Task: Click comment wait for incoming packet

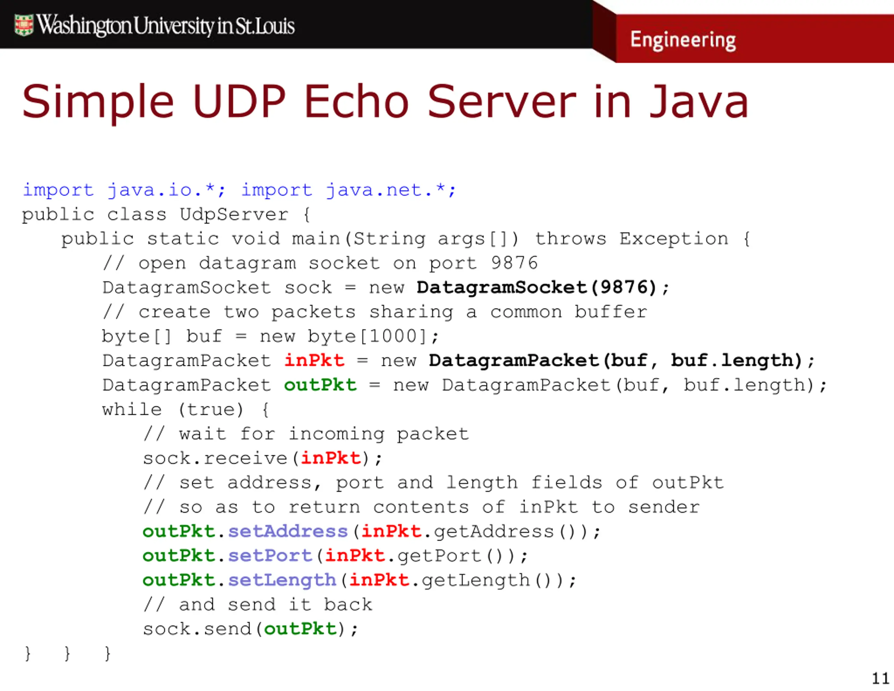Action: point(306,434)
